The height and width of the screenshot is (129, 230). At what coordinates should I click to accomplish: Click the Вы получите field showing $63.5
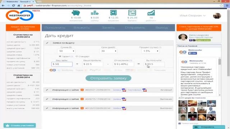[154, 64]
